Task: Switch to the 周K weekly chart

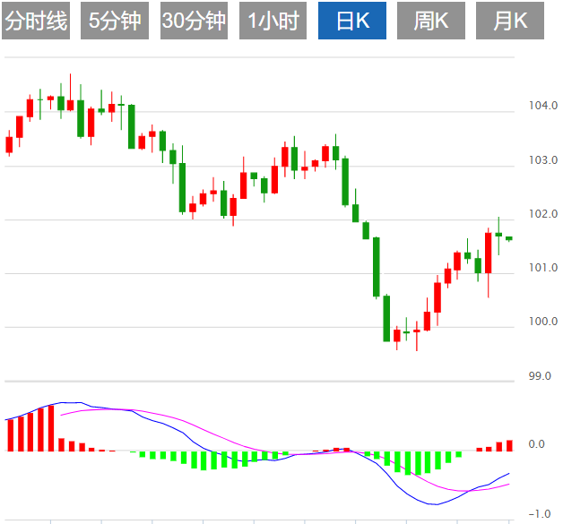Action: 431,21
